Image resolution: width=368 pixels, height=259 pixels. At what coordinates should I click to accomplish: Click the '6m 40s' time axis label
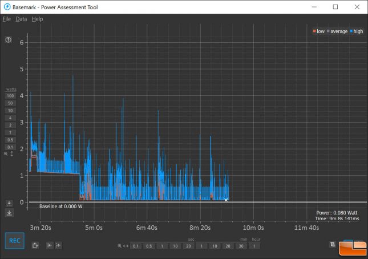coord(147,228)
